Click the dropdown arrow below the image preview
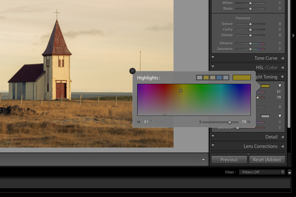Image resolution: width=296 pixels, height=197 pixels. (203, 159)
